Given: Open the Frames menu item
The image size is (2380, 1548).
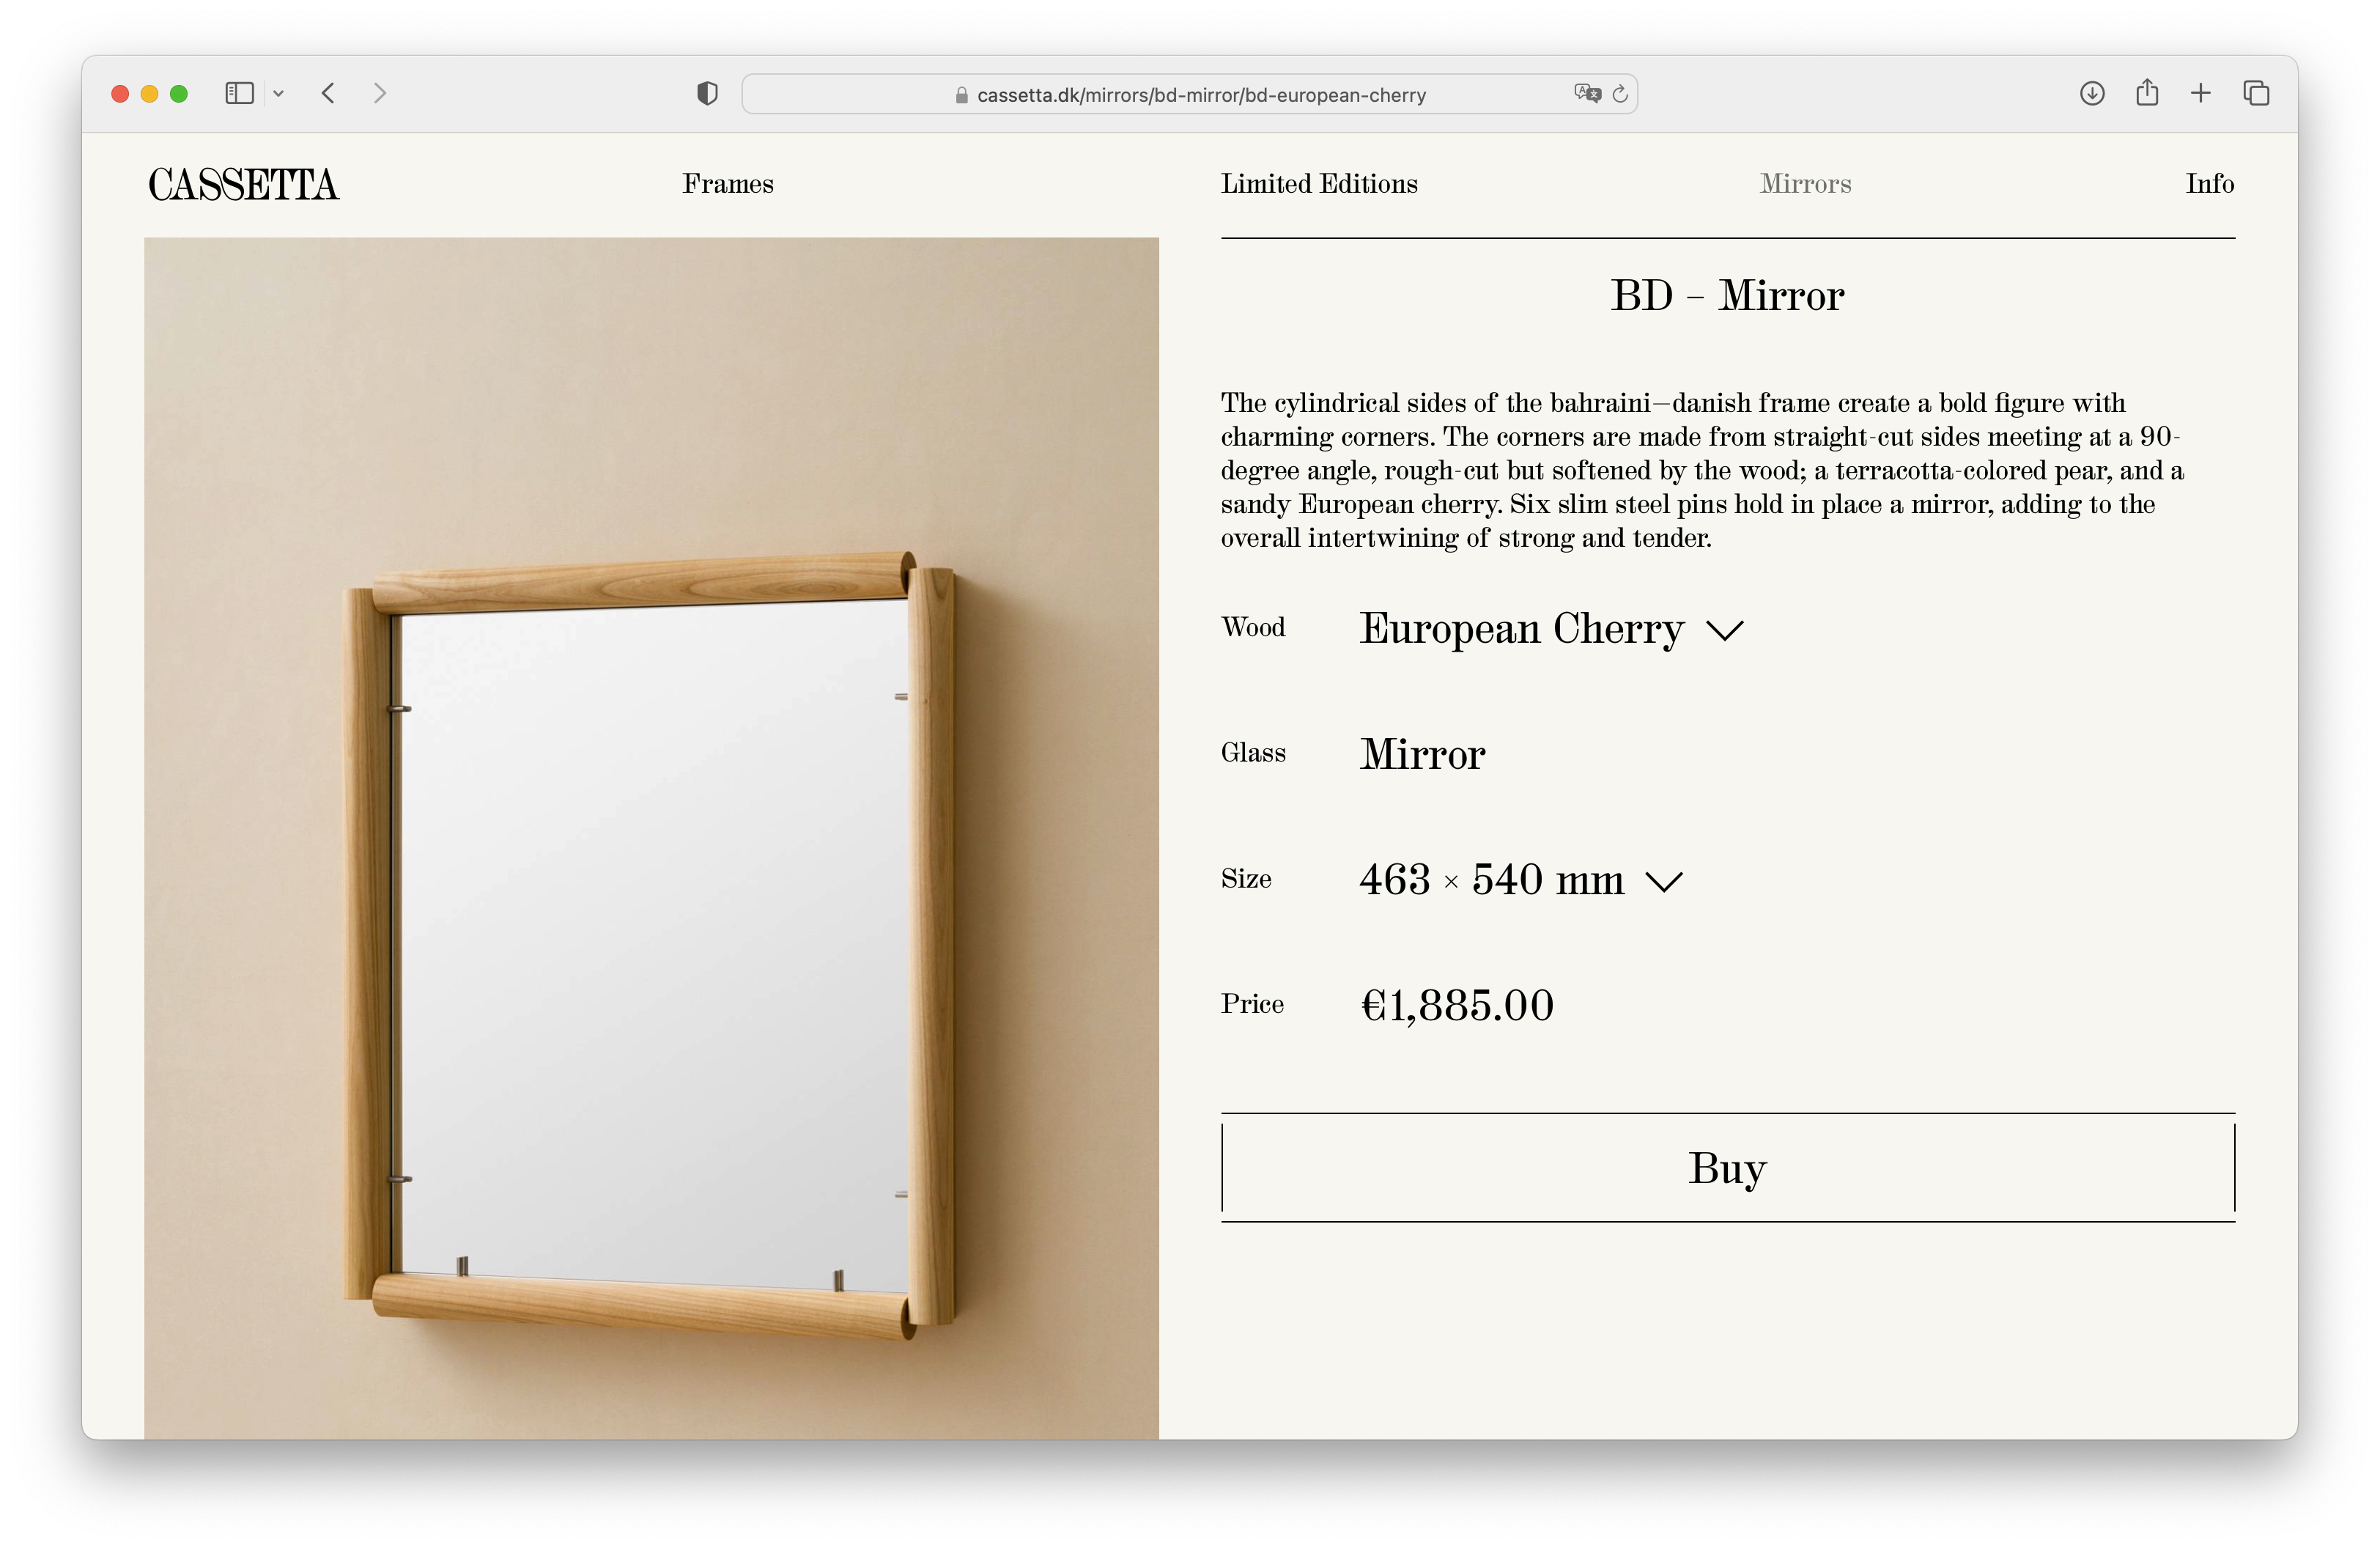Looking at the screenshot, I should (728, 184).
